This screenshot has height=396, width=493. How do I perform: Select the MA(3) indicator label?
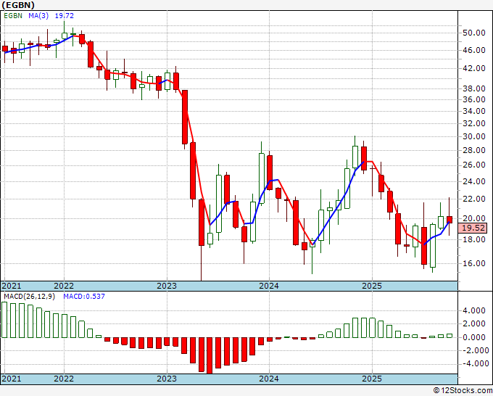coord(38,15)
